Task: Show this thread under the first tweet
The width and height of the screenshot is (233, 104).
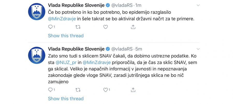Action: tap(66, 35)
